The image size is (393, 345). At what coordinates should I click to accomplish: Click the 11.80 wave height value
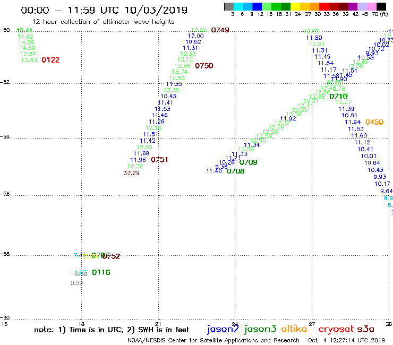[x=314, y=38]
